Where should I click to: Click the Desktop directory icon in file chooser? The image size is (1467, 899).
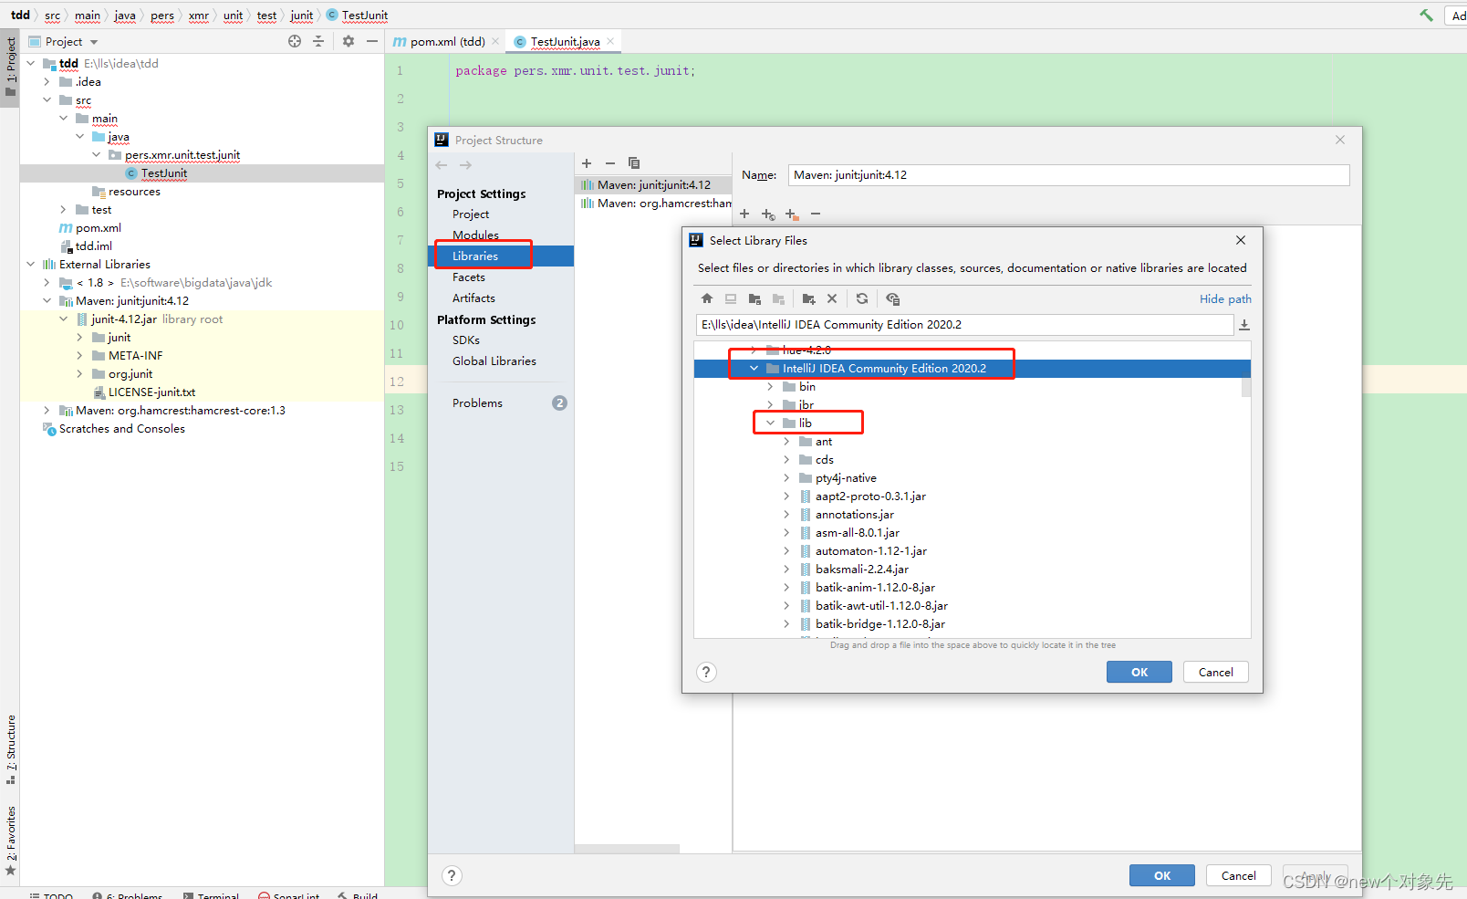coord(731,298)
